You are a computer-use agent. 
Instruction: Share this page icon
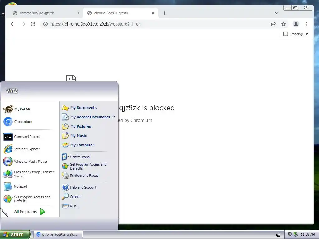click(x=274, y=24)
